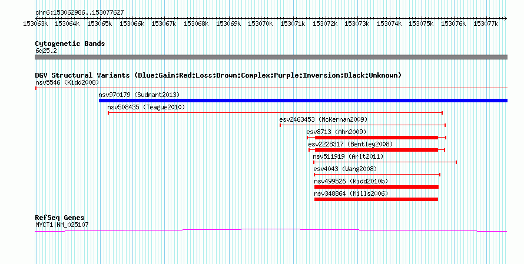Open the nsv511919 (Arlt2011) label

point(348,156)
